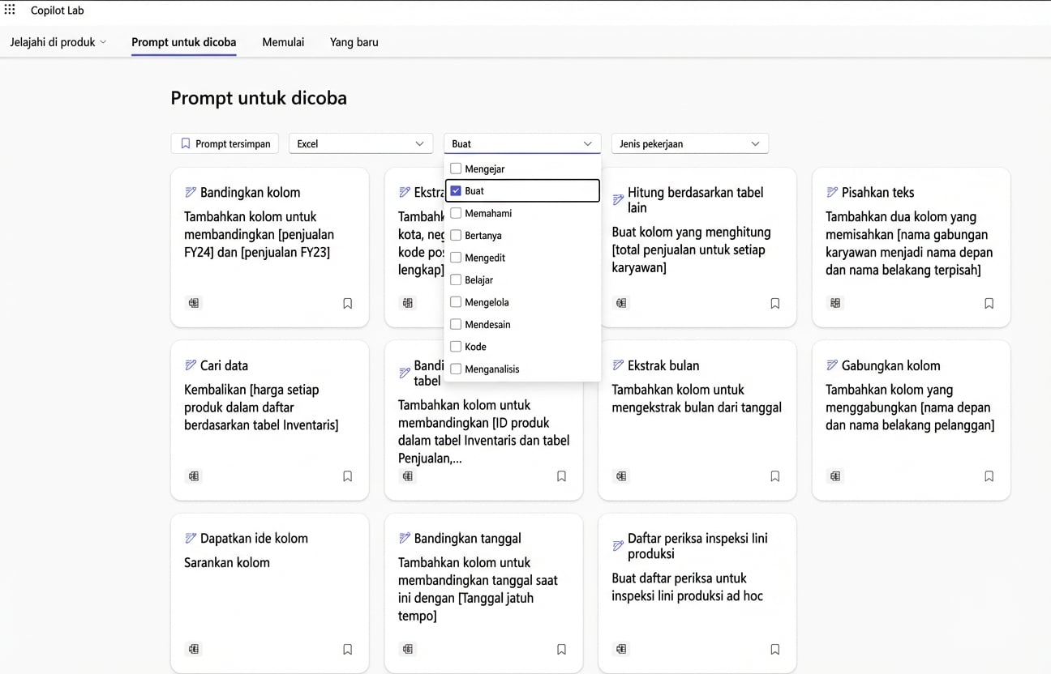Bookmark the "Daftar periksa inspeksi lini produksi" prompt
The image size is (1051, 674).
point(774,649)
